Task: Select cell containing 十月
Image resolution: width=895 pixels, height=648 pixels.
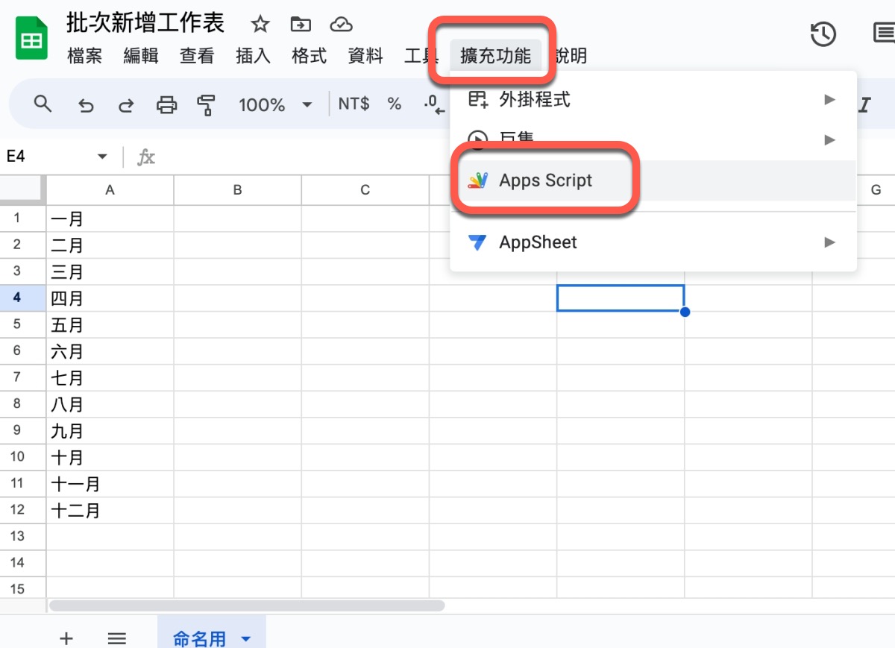Action: coord(110,456)
